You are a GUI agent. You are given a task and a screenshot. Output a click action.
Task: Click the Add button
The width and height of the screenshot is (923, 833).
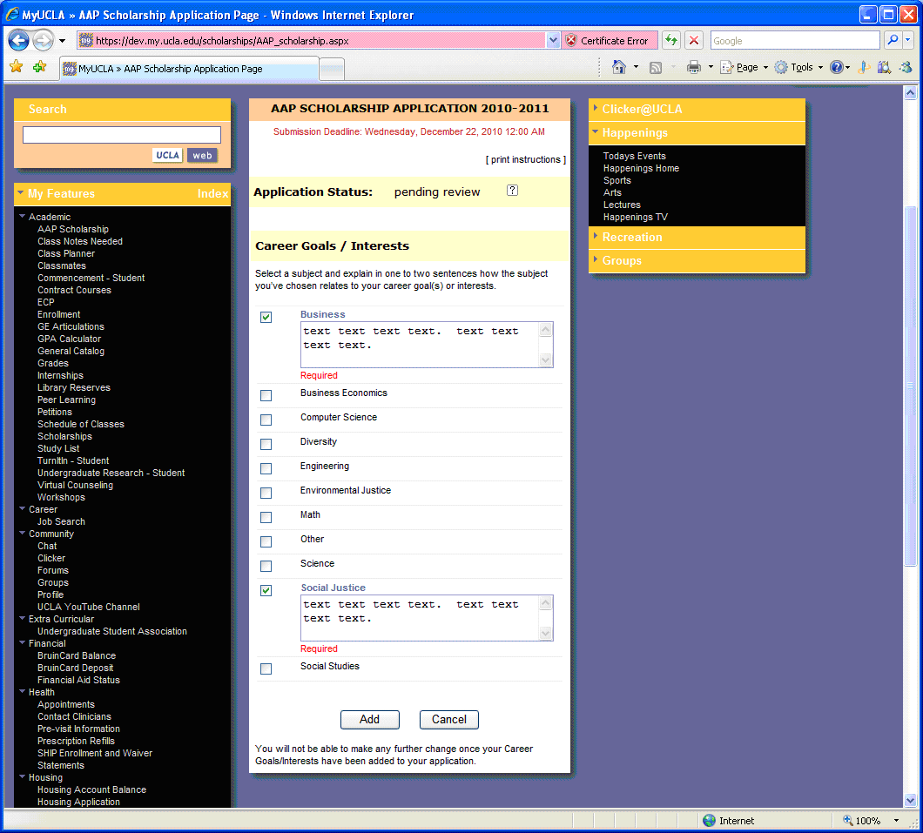[369, 719]
